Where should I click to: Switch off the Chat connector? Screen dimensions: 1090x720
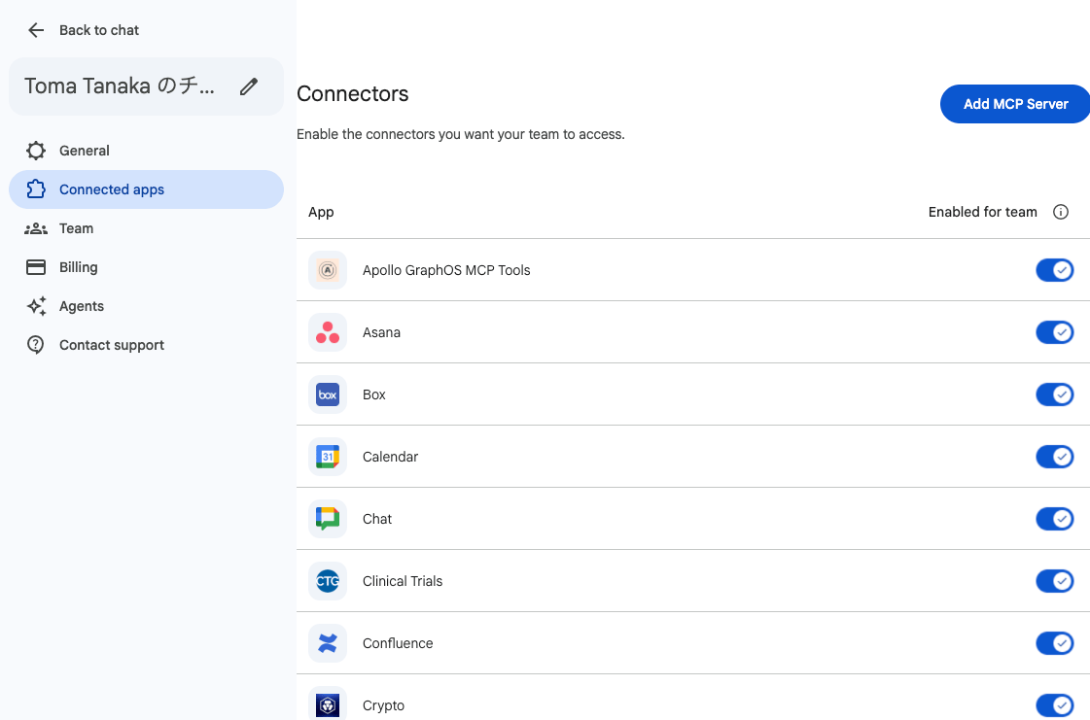point(1055,519)
